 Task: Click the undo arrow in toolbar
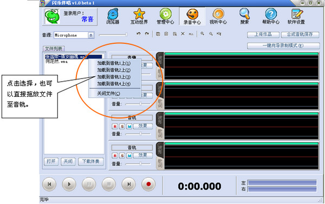[139, 34]
